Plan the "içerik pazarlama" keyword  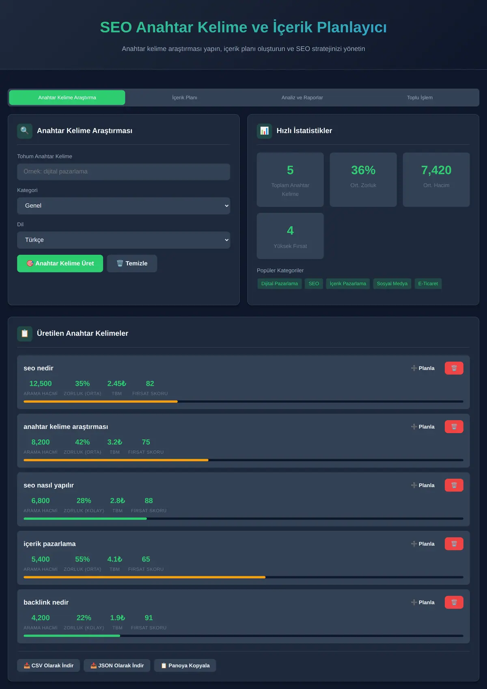click(423, 544)
